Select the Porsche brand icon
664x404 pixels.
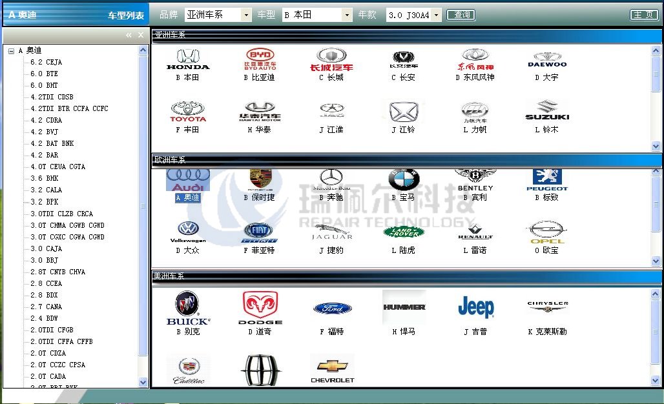pyautogui.click(x=260, y=179)
